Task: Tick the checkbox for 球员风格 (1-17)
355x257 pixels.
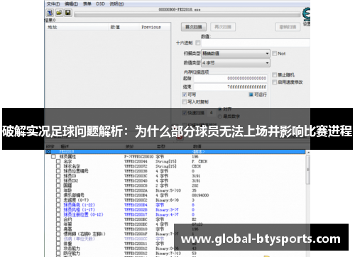Action: point(58,210)
